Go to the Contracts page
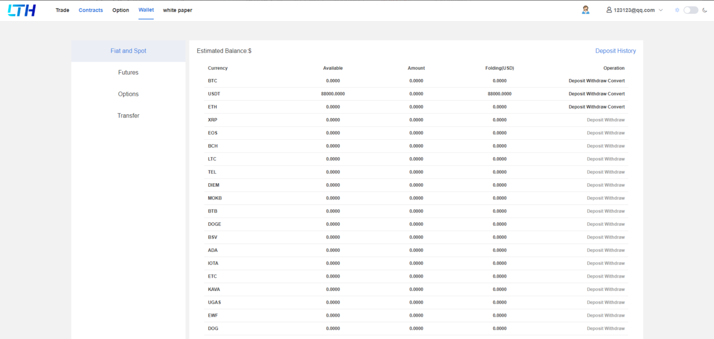 coord(90,10)
